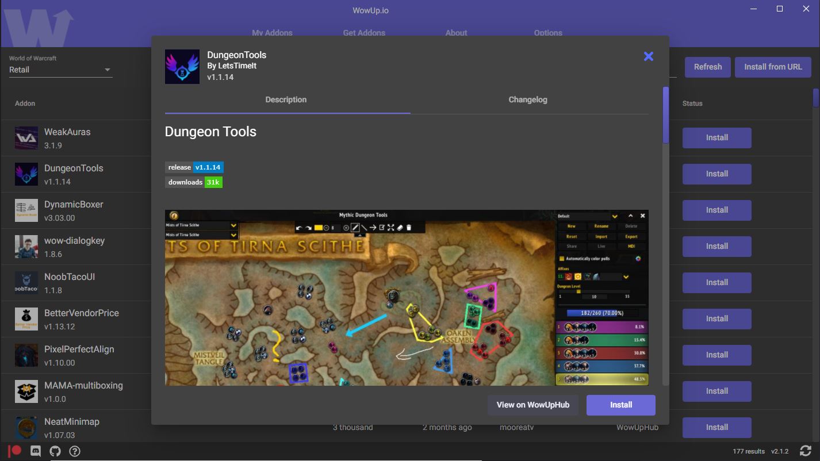Maximize the WowUp.io window
The width and height of the screenshot is (820, 461).
780,9
